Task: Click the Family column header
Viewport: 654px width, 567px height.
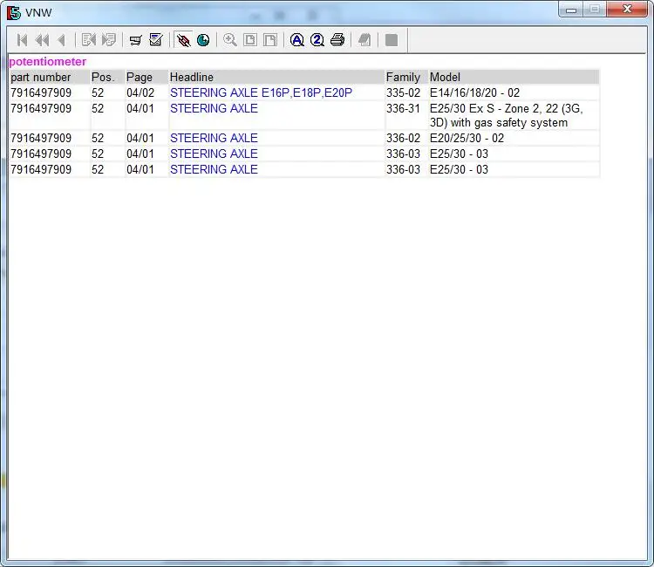Action: coord(403,77)
